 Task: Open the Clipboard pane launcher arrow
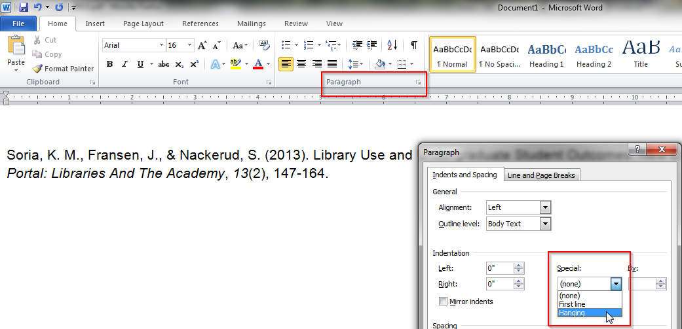pos(92,82)
